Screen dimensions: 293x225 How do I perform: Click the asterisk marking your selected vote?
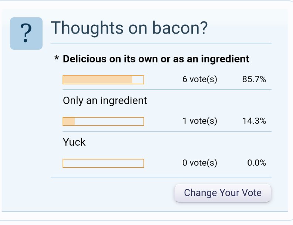pos(57,58)
